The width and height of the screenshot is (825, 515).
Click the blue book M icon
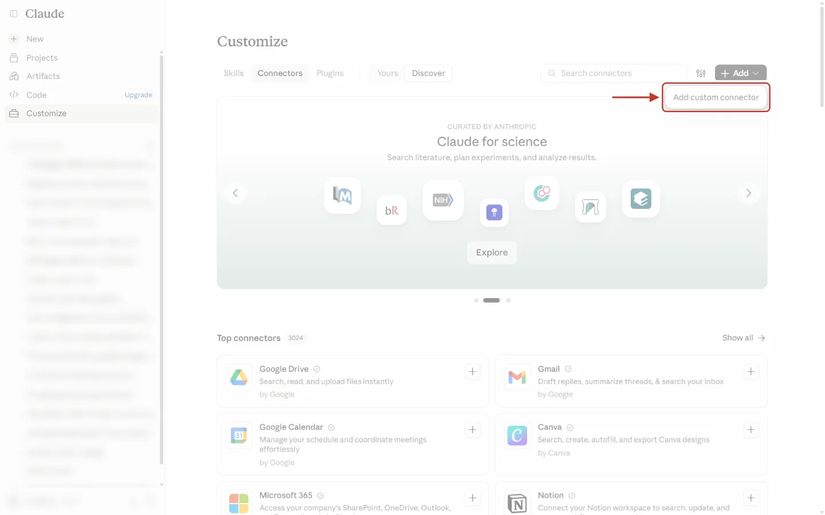tap(343, 196)
